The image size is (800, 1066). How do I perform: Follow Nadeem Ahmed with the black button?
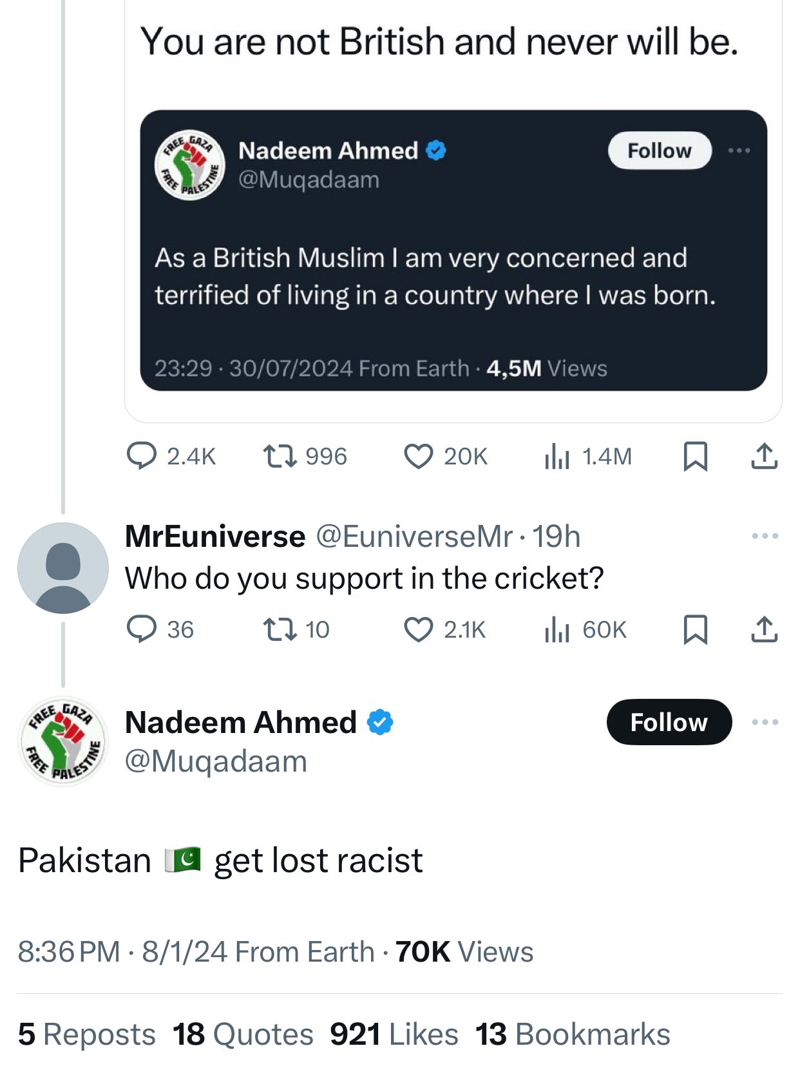(669, 722)
